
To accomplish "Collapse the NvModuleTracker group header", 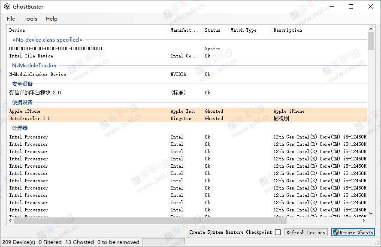I will 34,66.
